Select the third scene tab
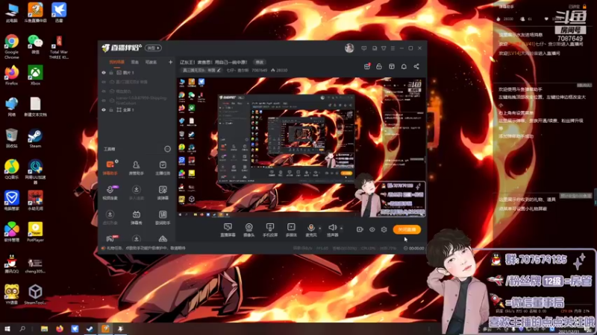This screenshot has height=335, width=597. click(x=151, y=62)
